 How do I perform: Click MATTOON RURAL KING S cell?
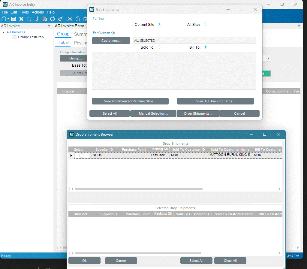(x=230, y=155)
